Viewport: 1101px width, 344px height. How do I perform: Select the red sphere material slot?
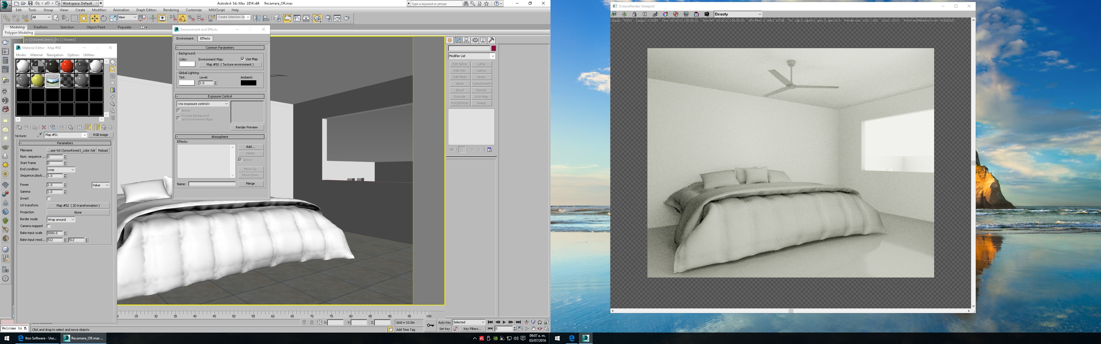[67, 66]
